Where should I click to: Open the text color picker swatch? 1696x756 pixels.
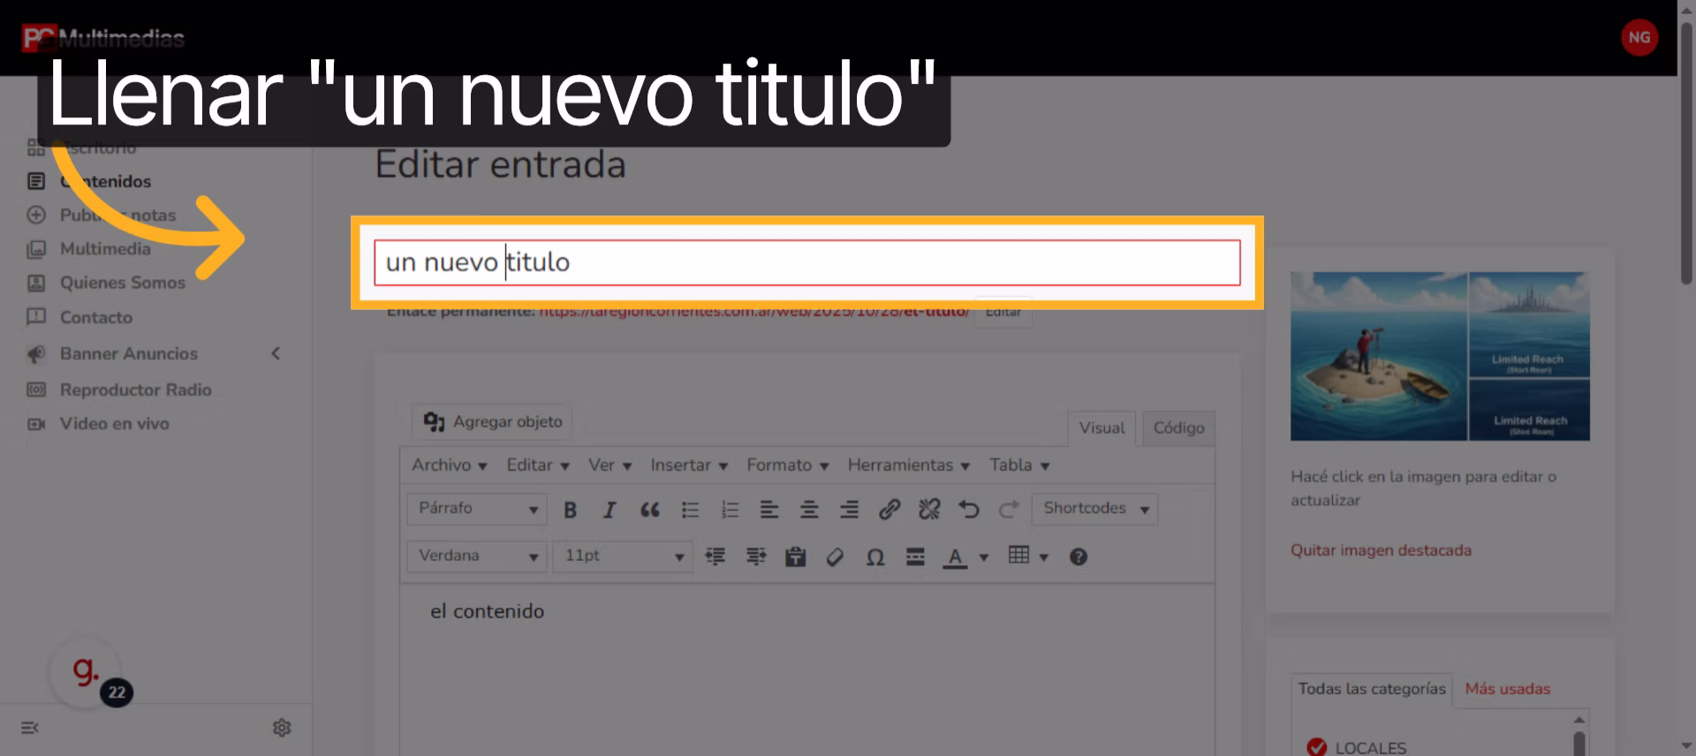[955, 557]
